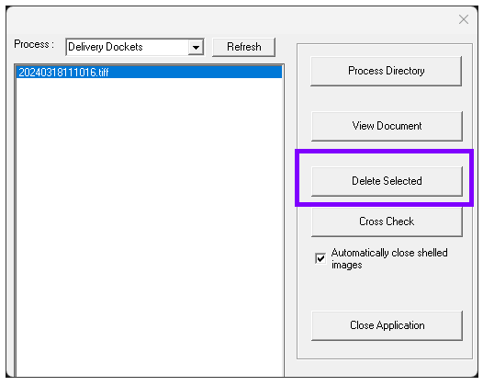Screen dimensions: 483x386
Task: Open the selected file with View Document
Action: [x=387, y=126]
